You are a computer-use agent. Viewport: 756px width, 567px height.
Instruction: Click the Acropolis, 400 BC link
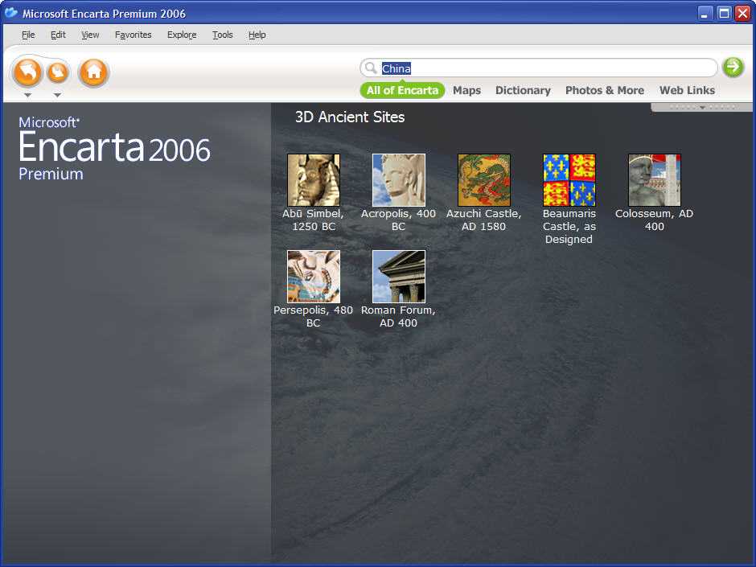tap(399, 220)
